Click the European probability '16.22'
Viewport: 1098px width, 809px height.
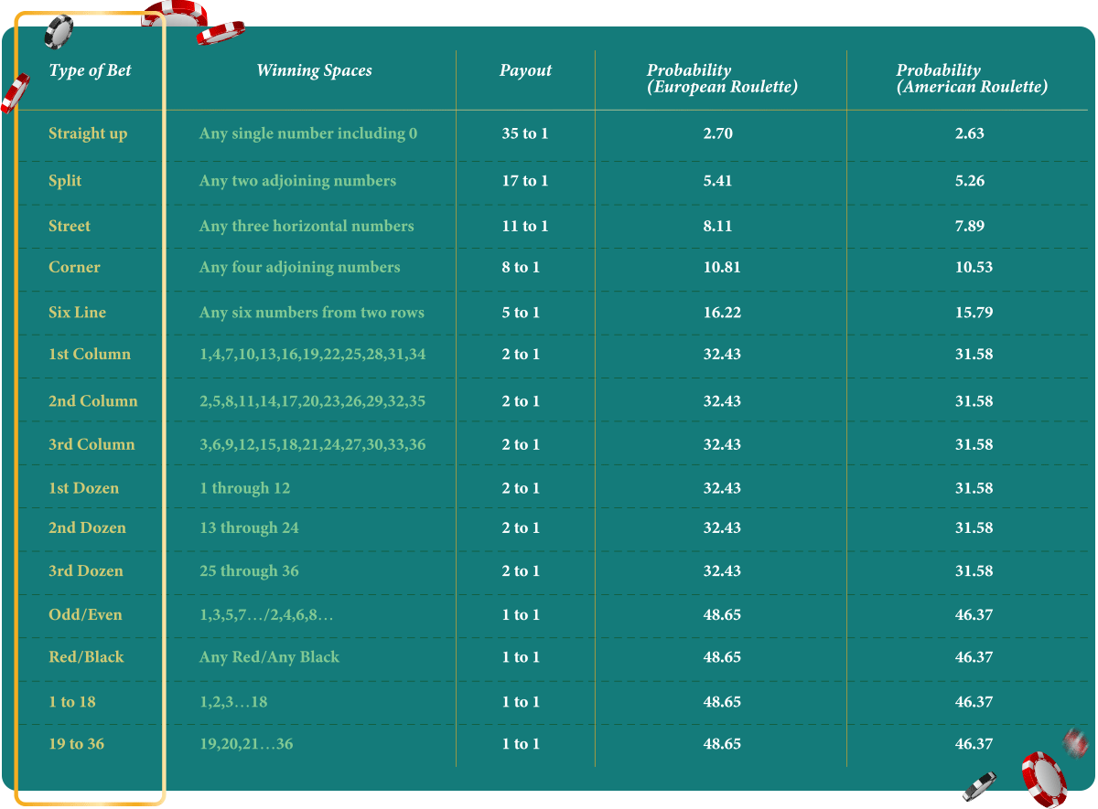[x=722, y=312]
